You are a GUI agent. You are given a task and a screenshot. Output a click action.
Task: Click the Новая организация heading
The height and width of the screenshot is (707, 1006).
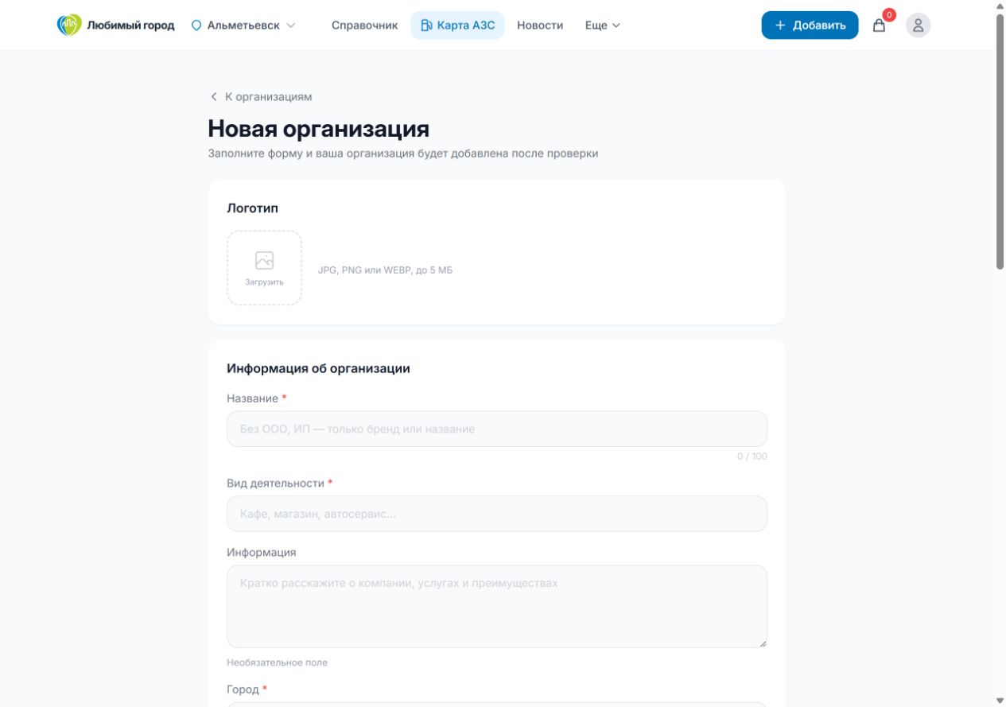coord(319,129)
